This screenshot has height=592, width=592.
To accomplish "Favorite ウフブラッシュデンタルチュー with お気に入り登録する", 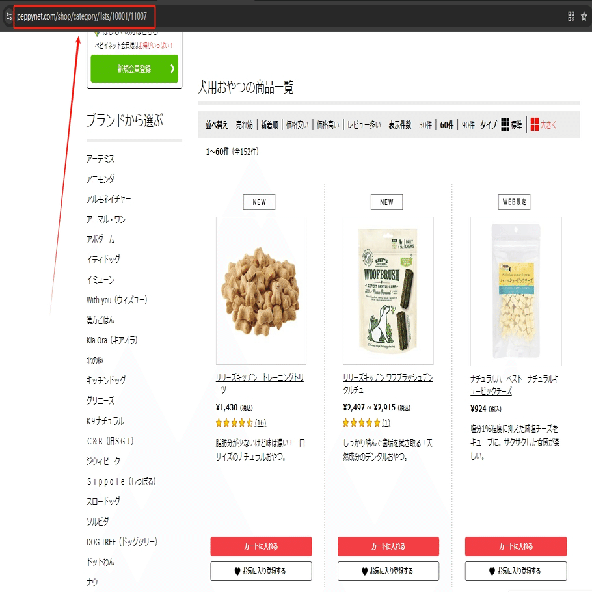I will [388, 571].
